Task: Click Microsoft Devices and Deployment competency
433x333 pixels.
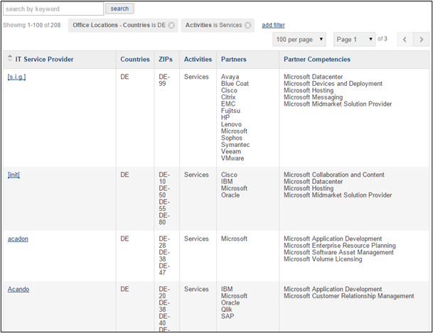Action: [333, 84]
